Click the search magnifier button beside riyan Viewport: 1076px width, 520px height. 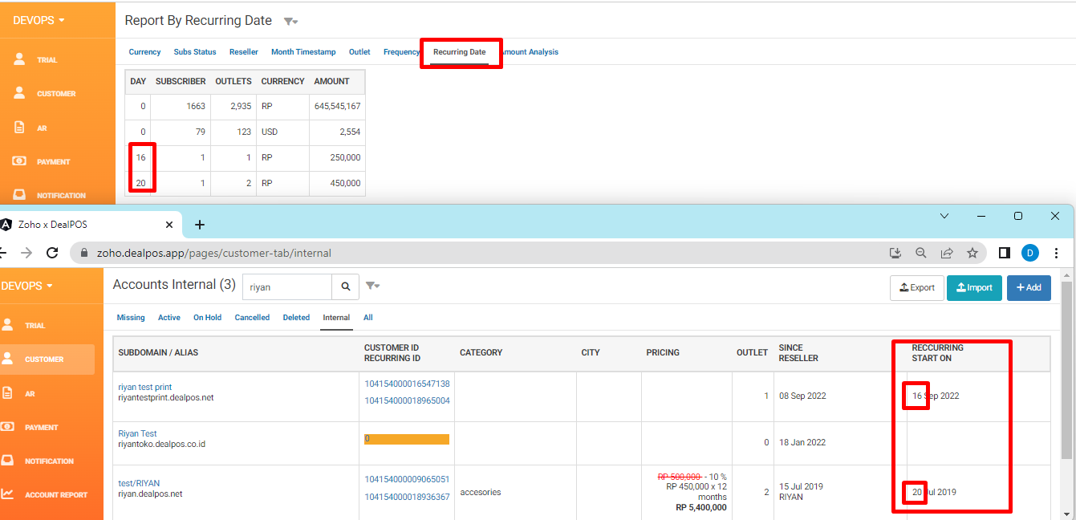pos(345,286)
